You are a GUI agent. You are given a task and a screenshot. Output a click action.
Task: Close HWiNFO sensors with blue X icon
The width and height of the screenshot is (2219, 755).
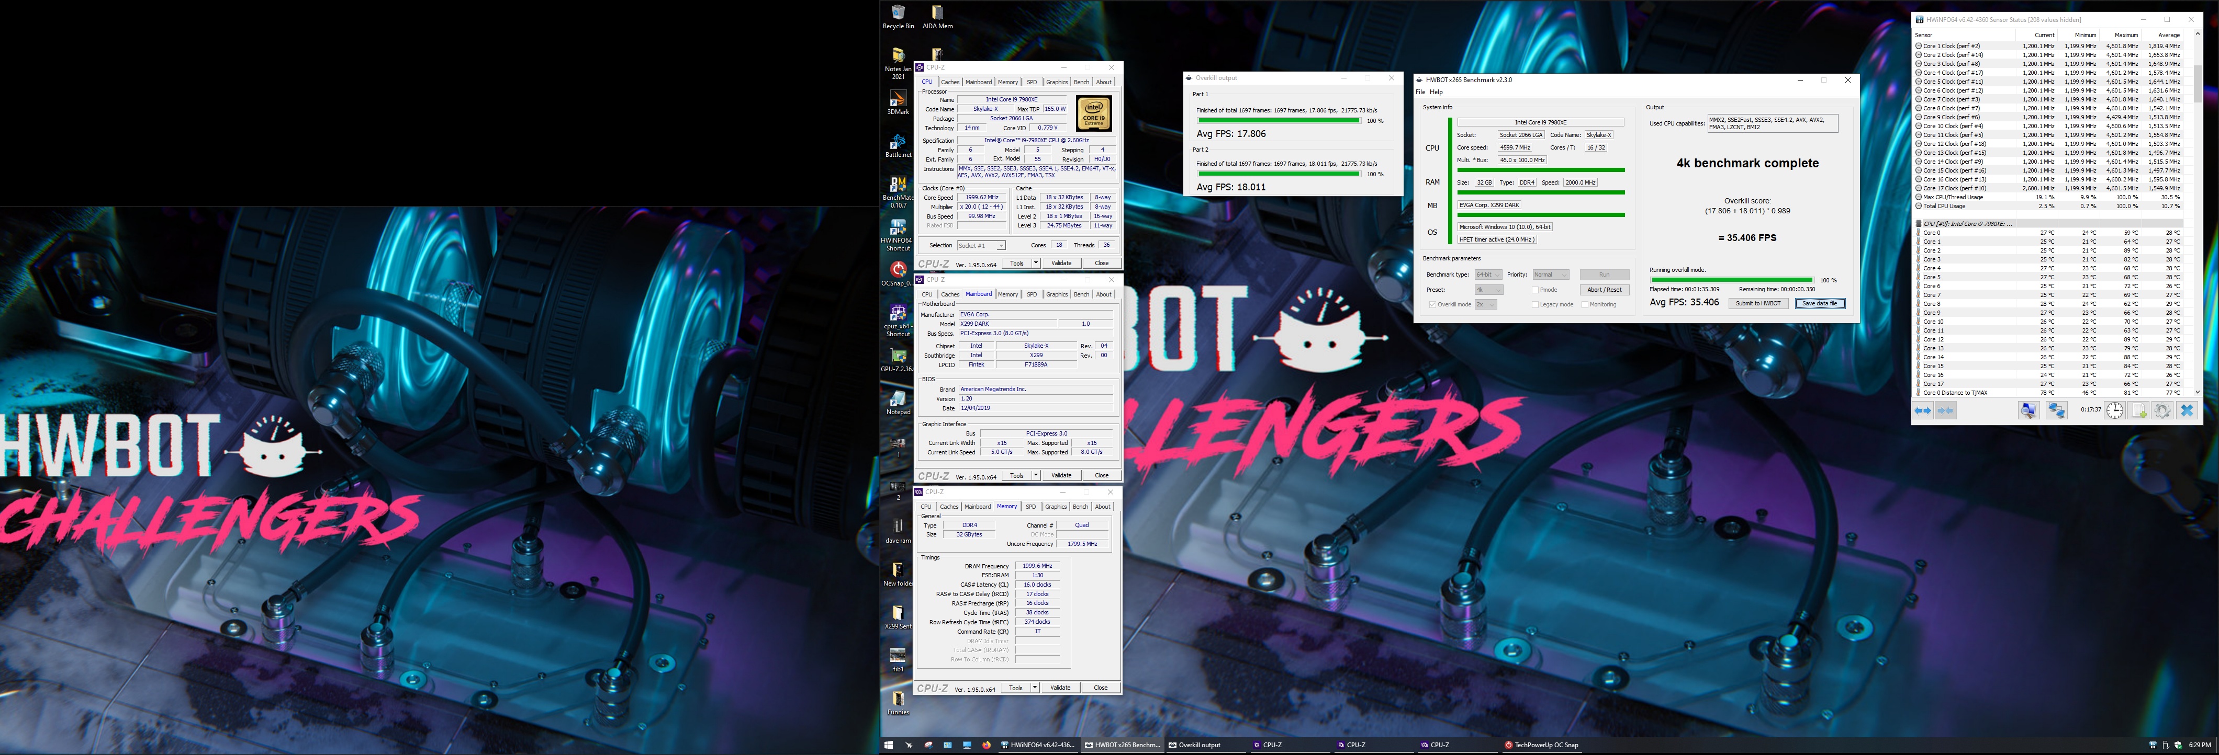click(2186, 410)
